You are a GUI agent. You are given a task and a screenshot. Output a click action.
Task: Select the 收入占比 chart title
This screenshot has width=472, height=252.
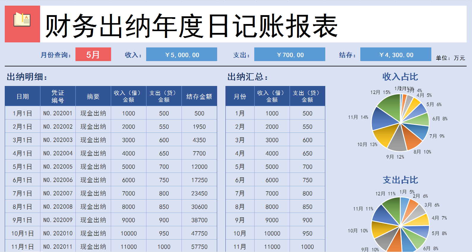[400, 77]
